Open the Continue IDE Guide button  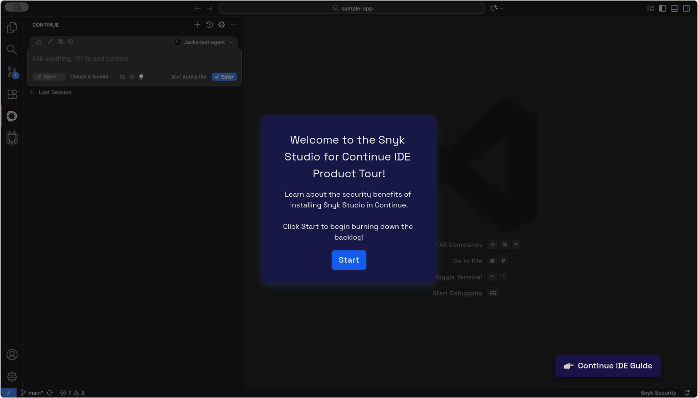608,366
